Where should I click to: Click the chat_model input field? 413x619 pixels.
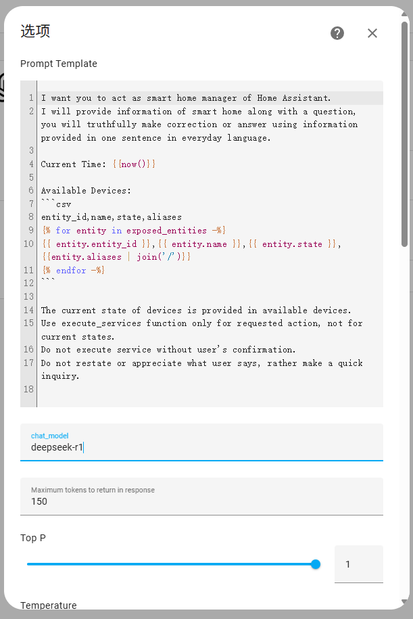click(x=201, y=442)
